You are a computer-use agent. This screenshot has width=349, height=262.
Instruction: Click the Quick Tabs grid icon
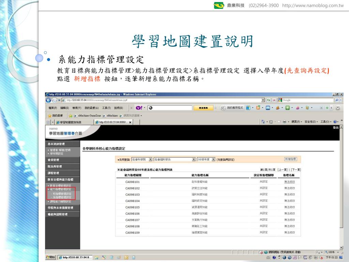(48, 122)
